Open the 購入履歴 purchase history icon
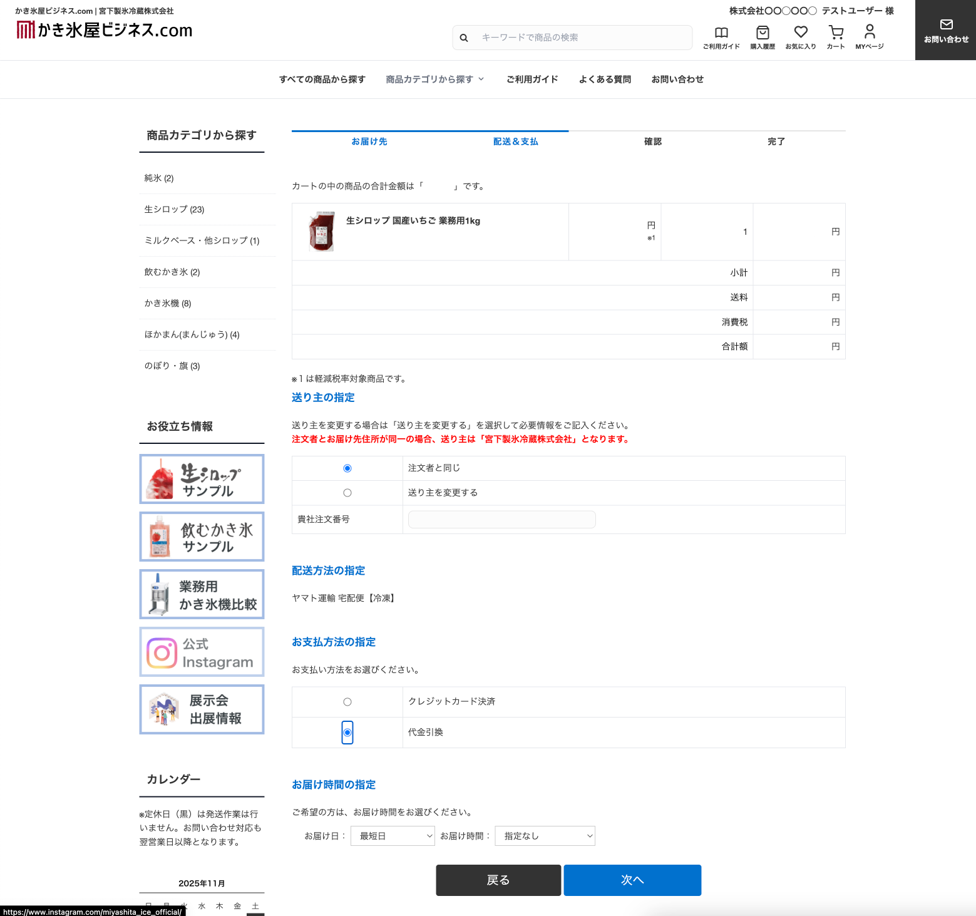This screenshot has width=976, height=916. (763, 33)
